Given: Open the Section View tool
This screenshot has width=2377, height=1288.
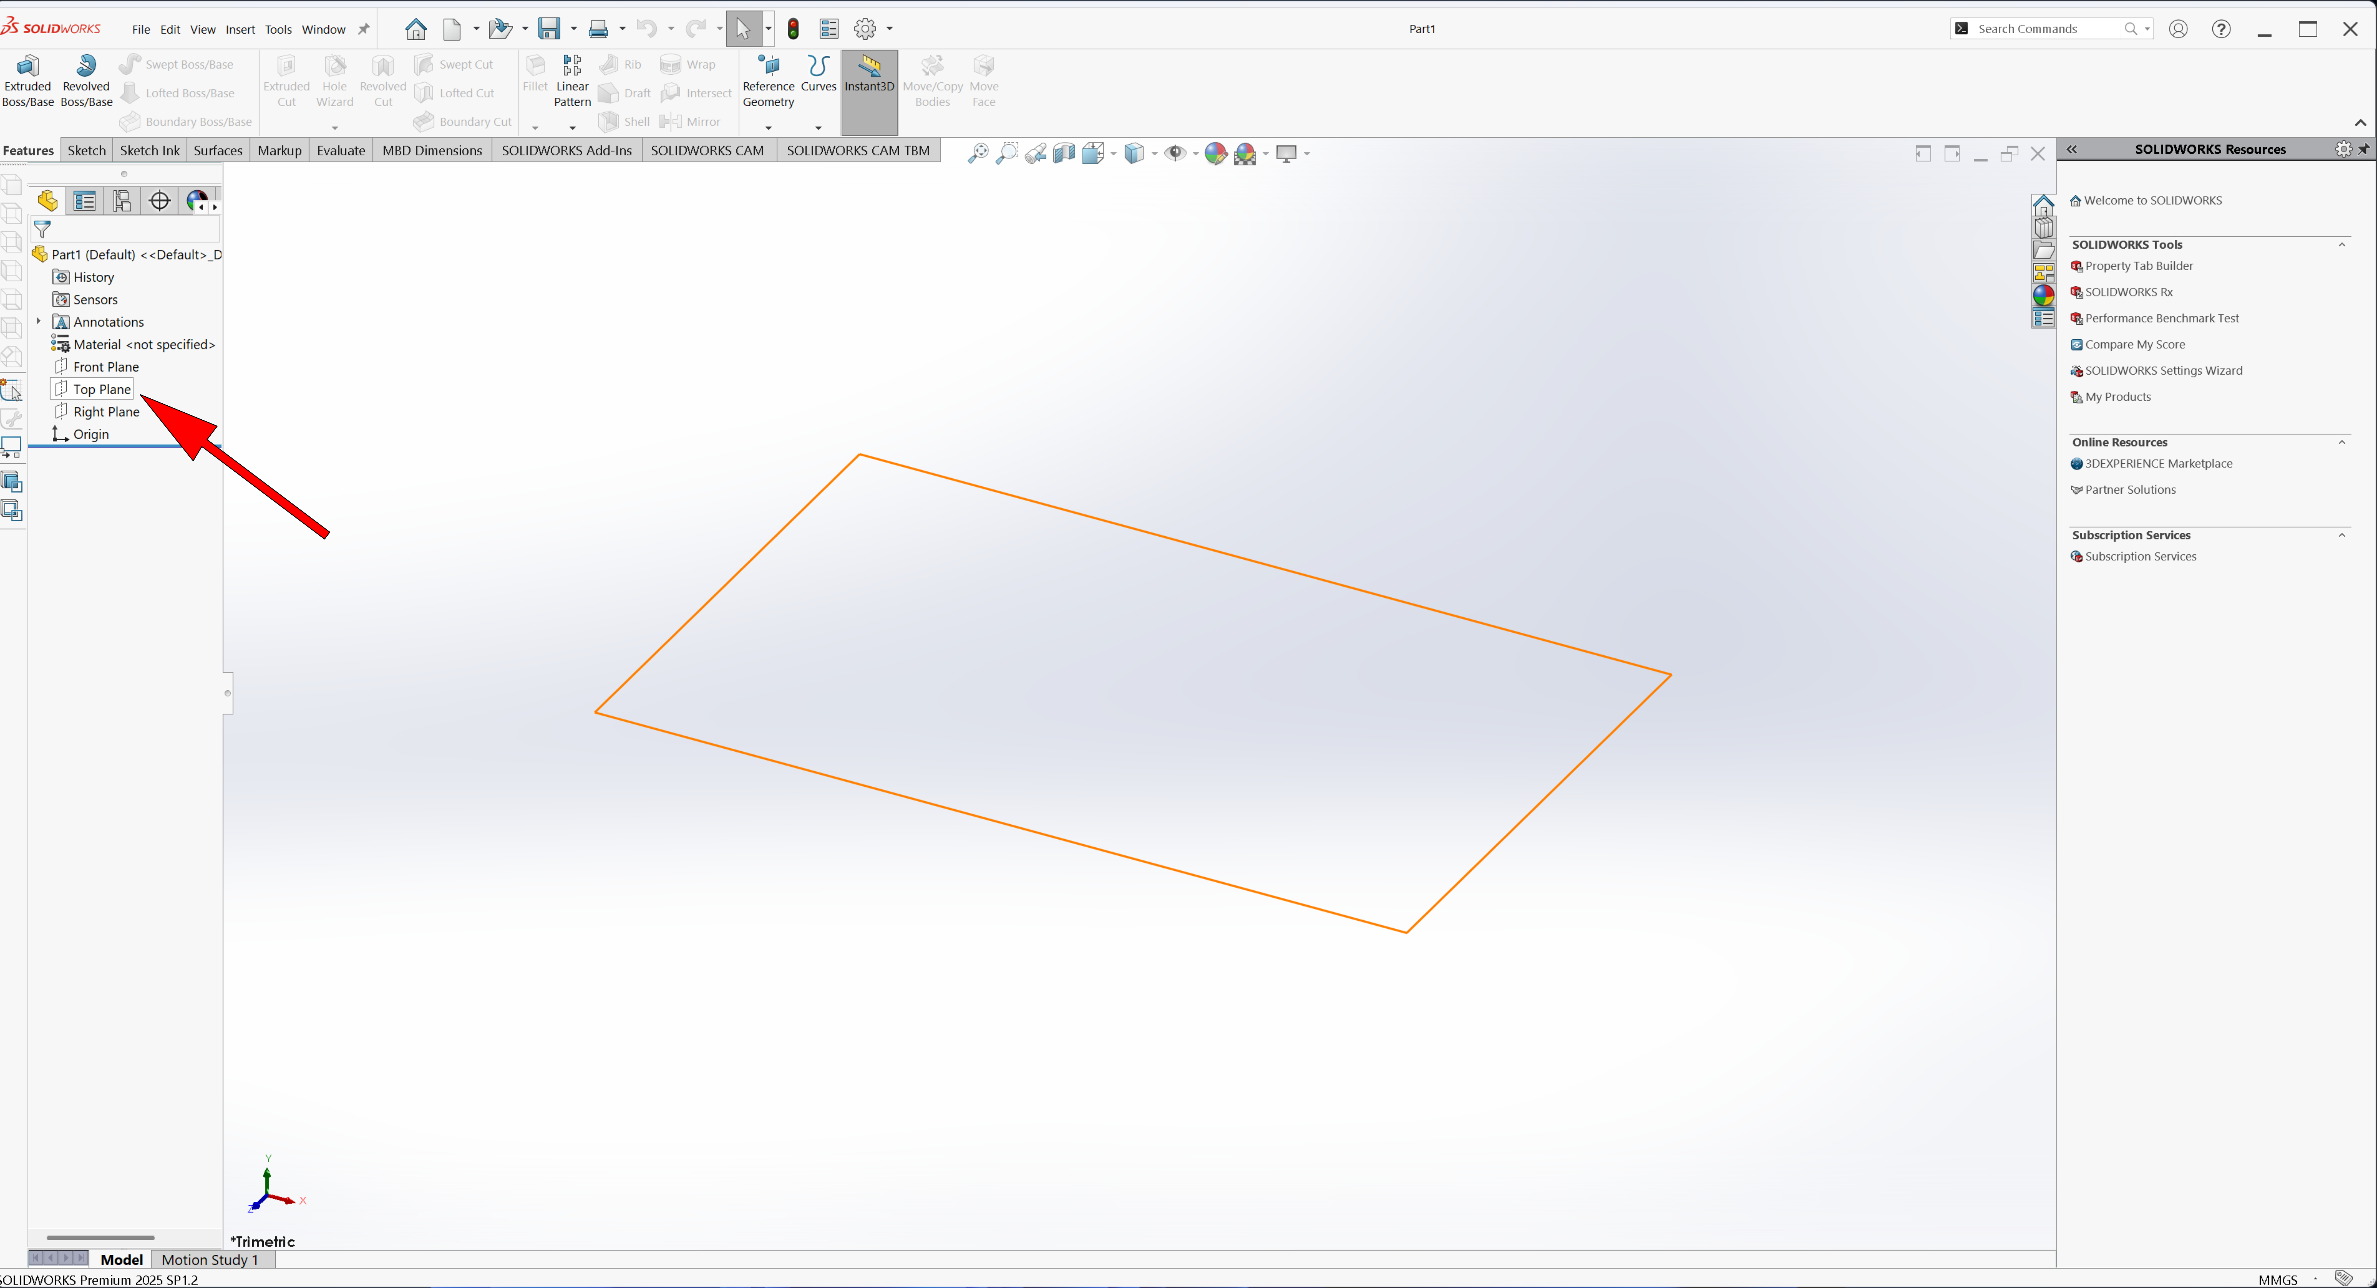Looking at the screenshot, I should (x=1064, y=153).
